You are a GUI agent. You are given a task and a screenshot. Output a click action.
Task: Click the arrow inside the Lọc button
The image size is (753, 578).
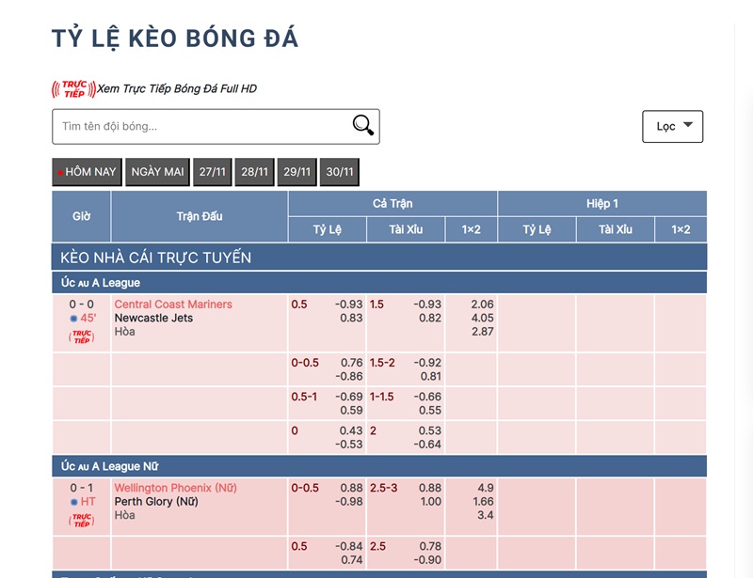pyautogui.click(x=688, y=125)
